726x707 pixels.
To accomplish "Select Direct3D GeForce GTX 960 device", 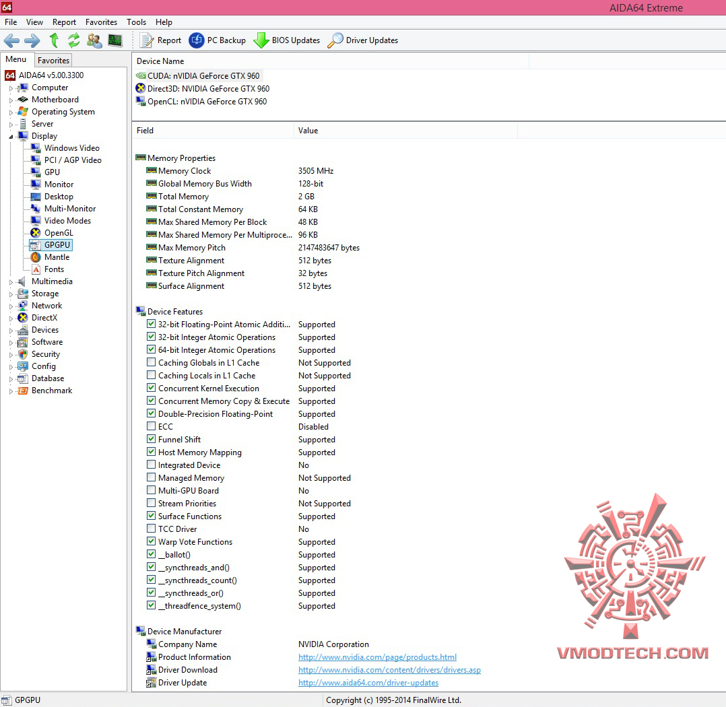I will 203,88.
